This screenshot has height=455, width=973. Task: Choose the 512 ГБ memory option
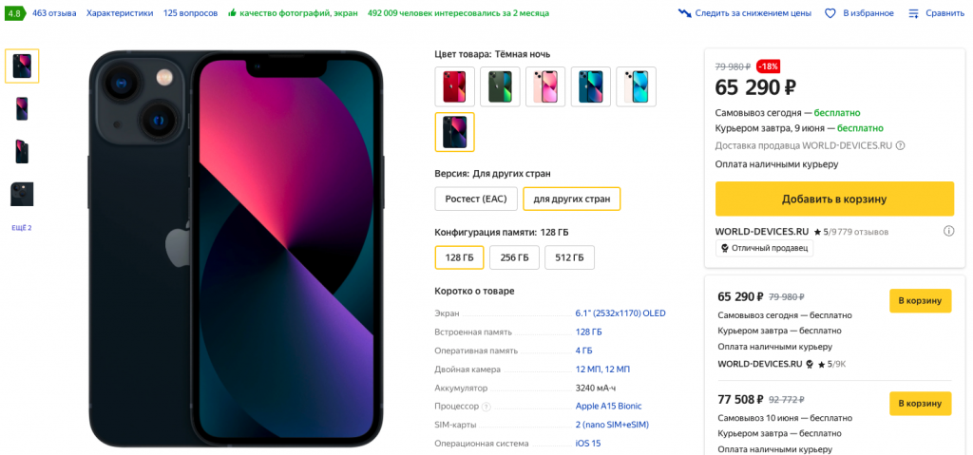tap(570, 257)
